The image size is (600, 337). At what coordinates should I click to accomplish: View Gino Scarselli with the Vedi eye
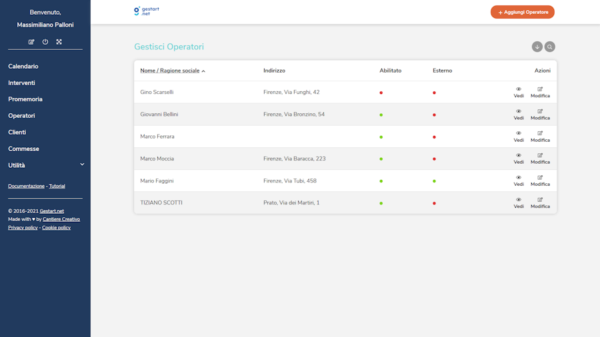(519, 93)
